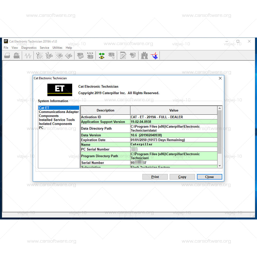Click the Select ECM cursor icon
The width and height of the screenshot is (257, 257).
pos(112,56)
